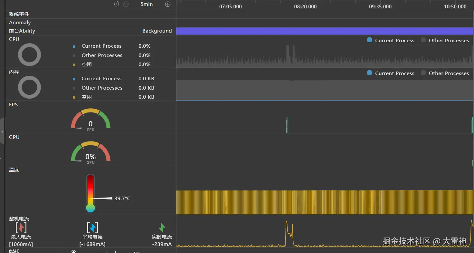This screenshot has width=474, height=253.
Task: Click the 5min time range value
Action: coord(147,4)
